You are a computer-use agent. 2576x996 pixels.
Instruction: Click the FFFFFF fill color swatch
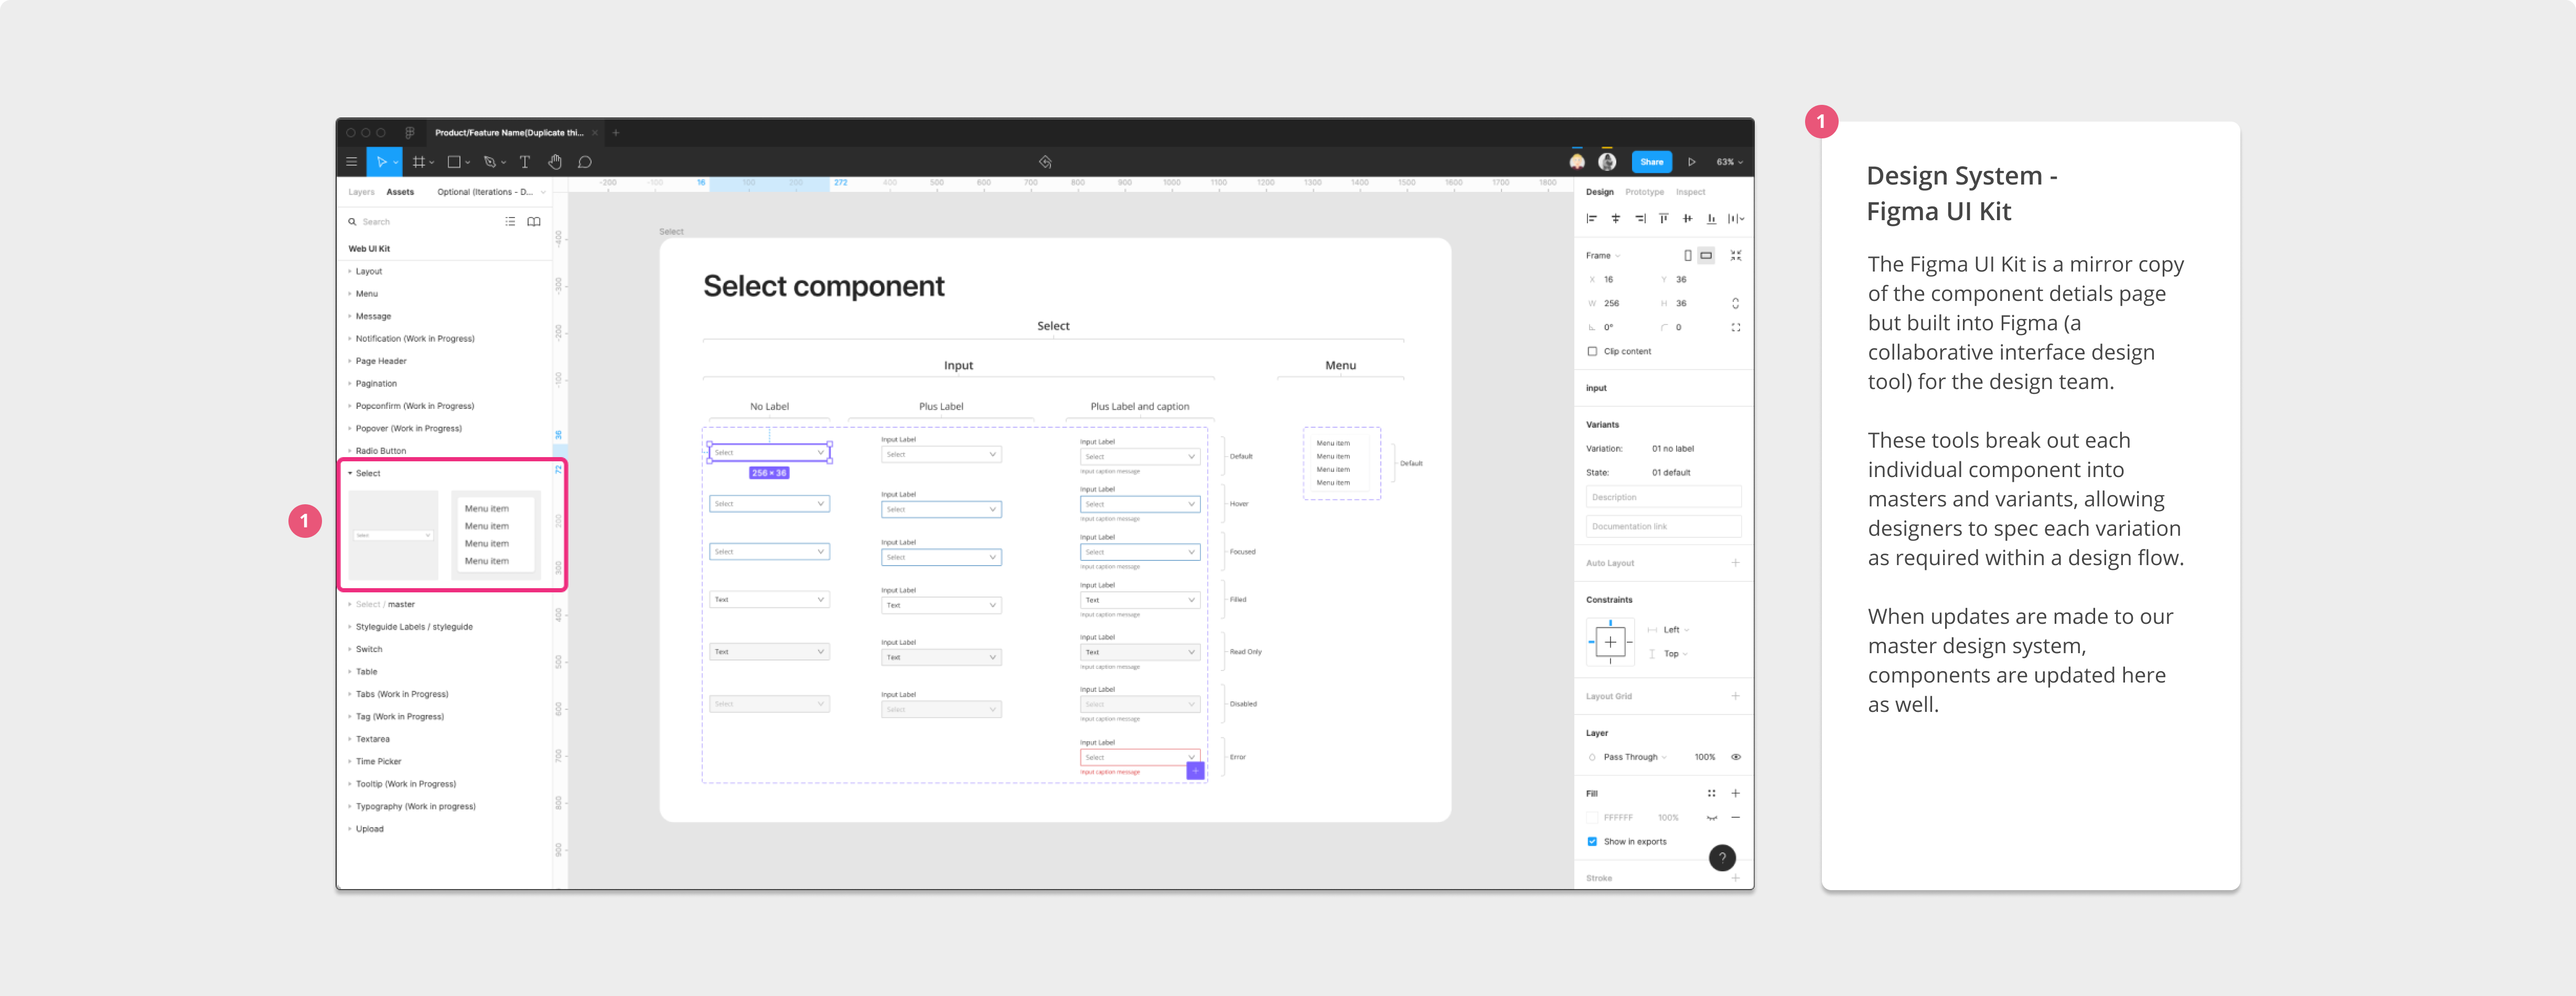click(1592, 818)
